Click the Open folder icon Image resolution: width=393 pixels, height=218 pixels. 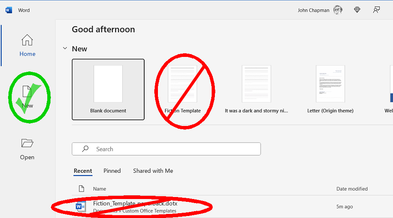click(x=27, y=143)
